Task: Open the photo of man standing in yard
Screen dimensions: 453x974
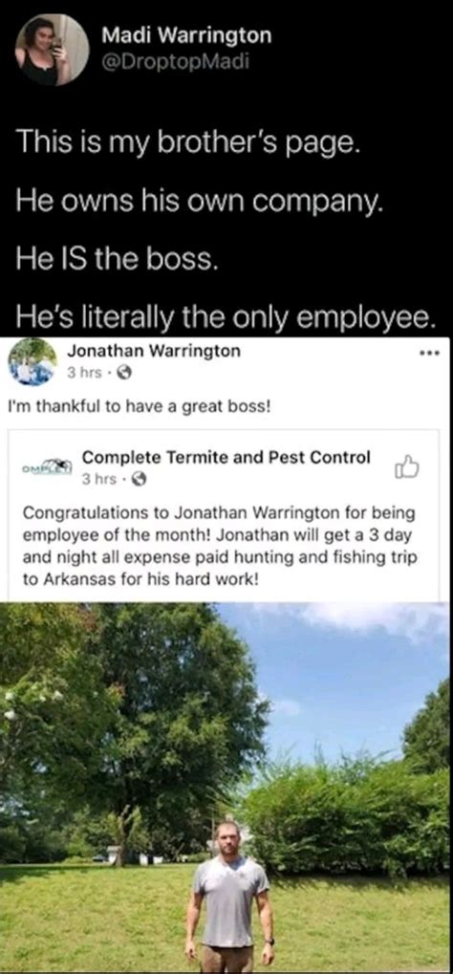Action: pyautogui.click(x=225, y=787)
